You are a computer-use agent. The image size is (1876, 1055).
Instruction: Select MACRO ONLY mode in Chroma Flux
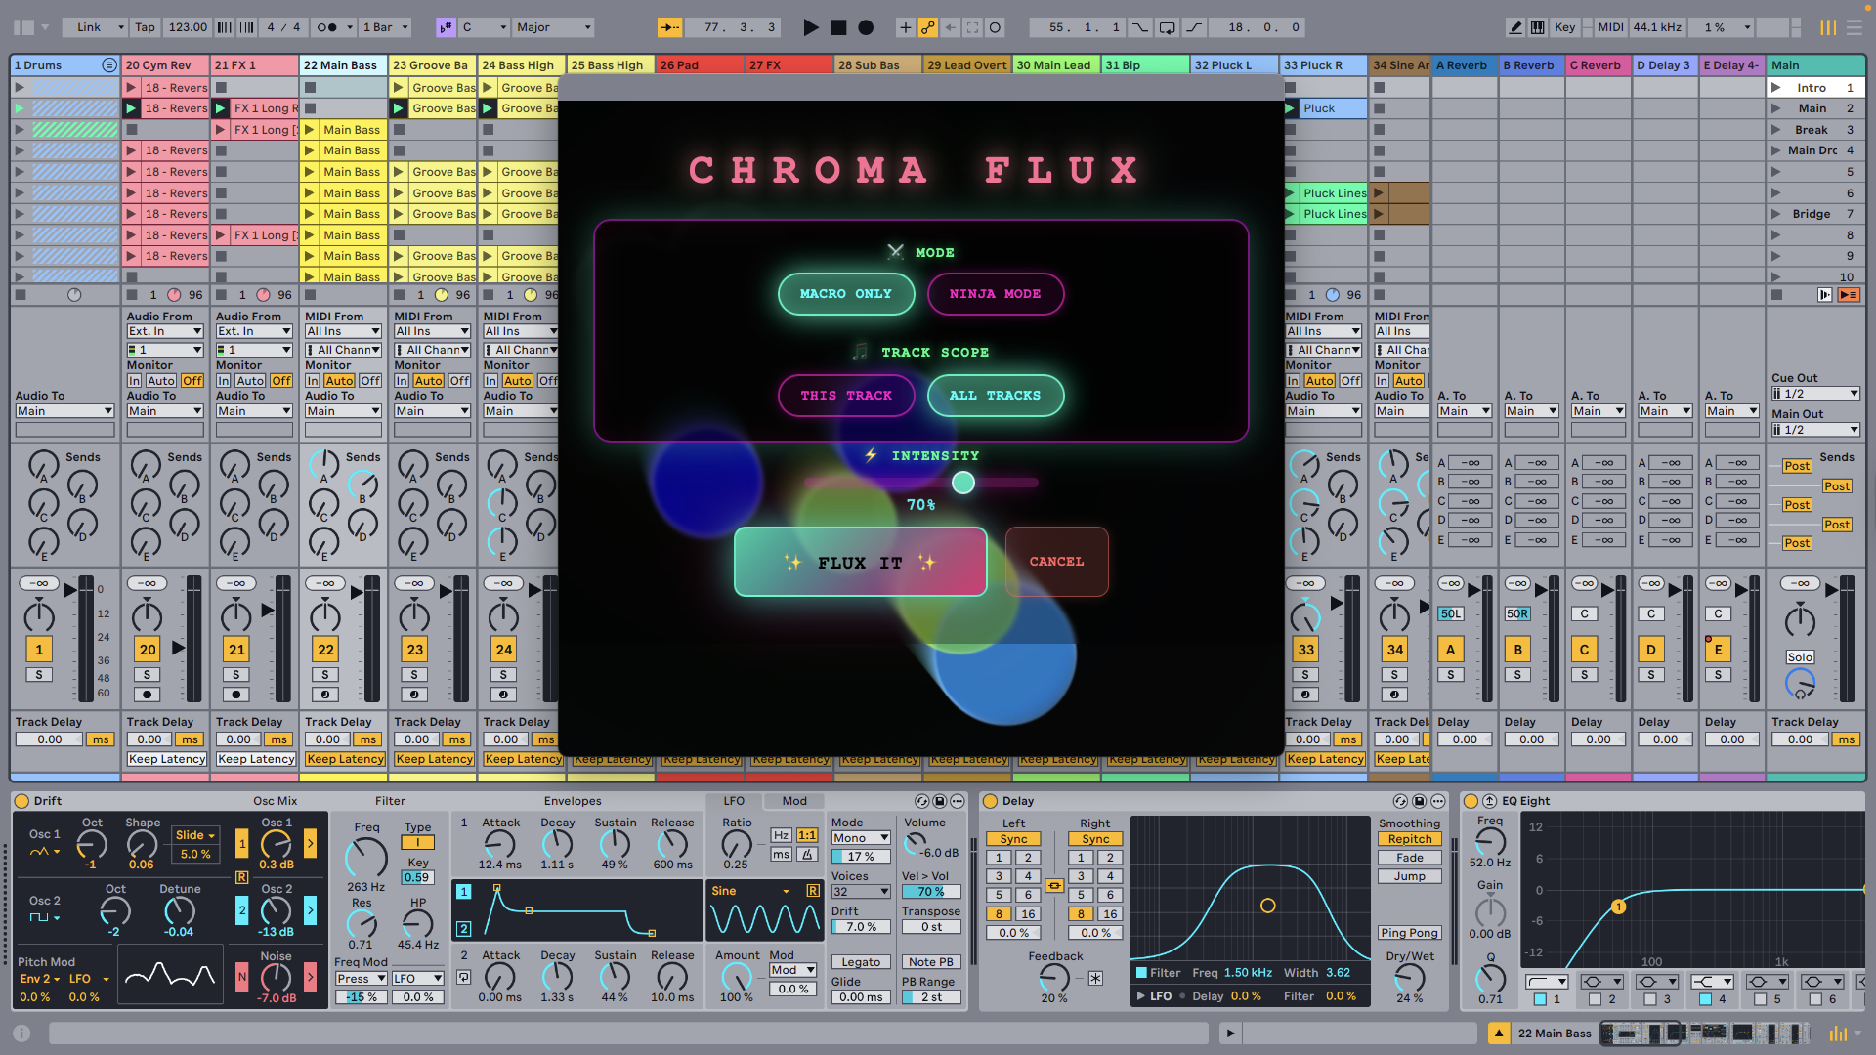[846, 294]
